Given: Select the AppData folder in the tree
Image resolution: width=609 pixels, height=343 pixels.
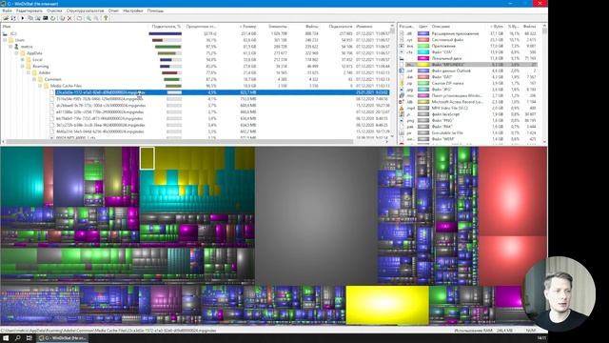Looking at the screenshot, I should [x=34, y=53].
